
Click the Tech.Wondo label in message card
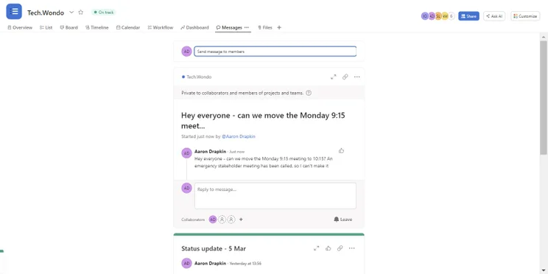[199, 77]
